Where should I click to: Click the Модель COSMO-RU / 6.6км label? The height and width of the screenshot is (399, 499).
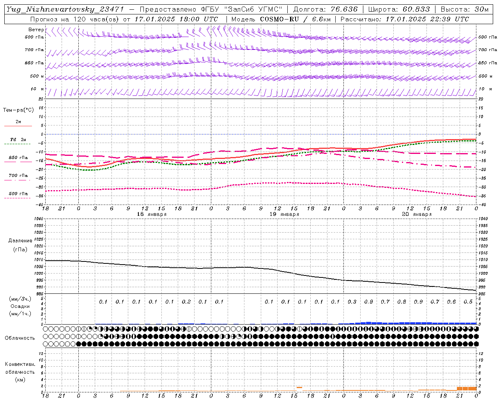(281, 19)
